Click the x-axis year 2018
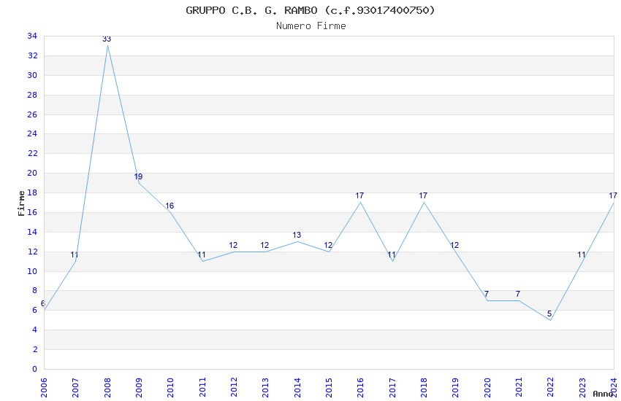Viewport: 621px width, 401px height. tap(423, 388)
